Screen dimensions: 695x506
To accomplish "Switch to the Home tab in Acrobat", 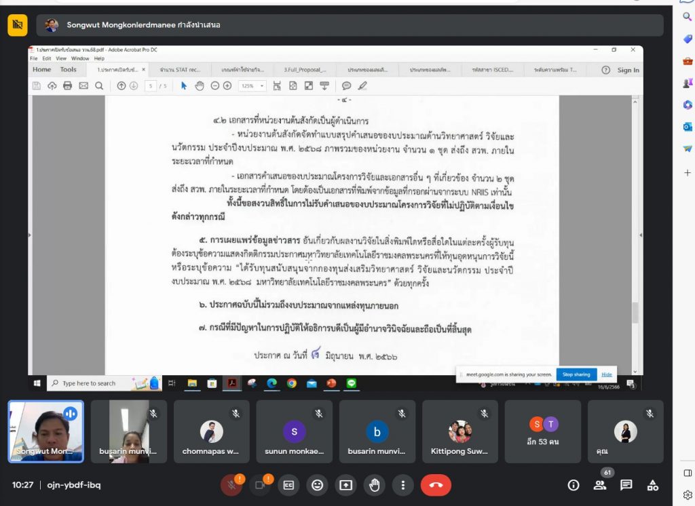I will 41,70.
